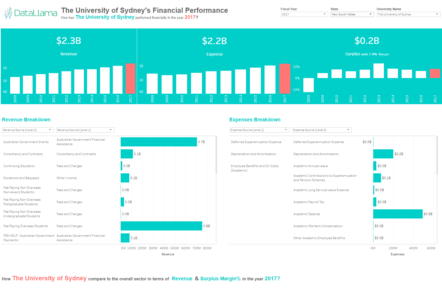Click Academic Contributions to Superannuation bar

pos(377,178)
